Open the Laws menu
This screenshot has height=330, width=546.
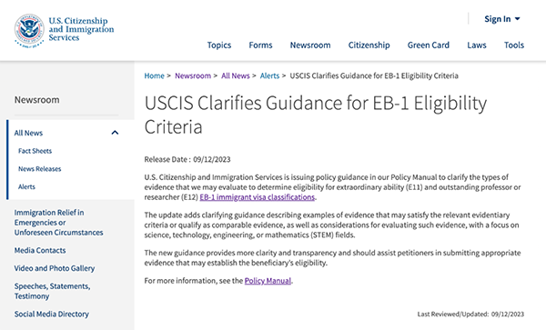tap(476, 45)
